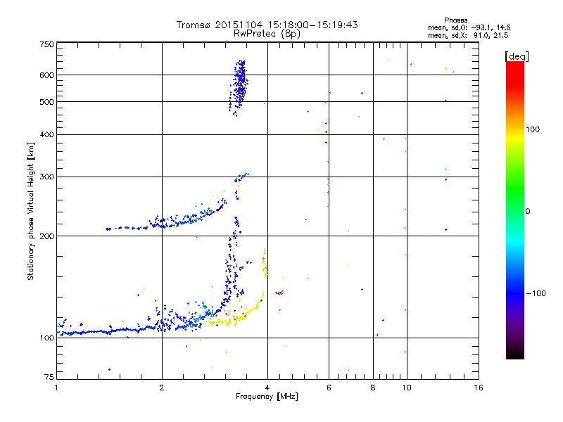
Task: Click the y-axis tick label "400"
Action: [46, 134]
